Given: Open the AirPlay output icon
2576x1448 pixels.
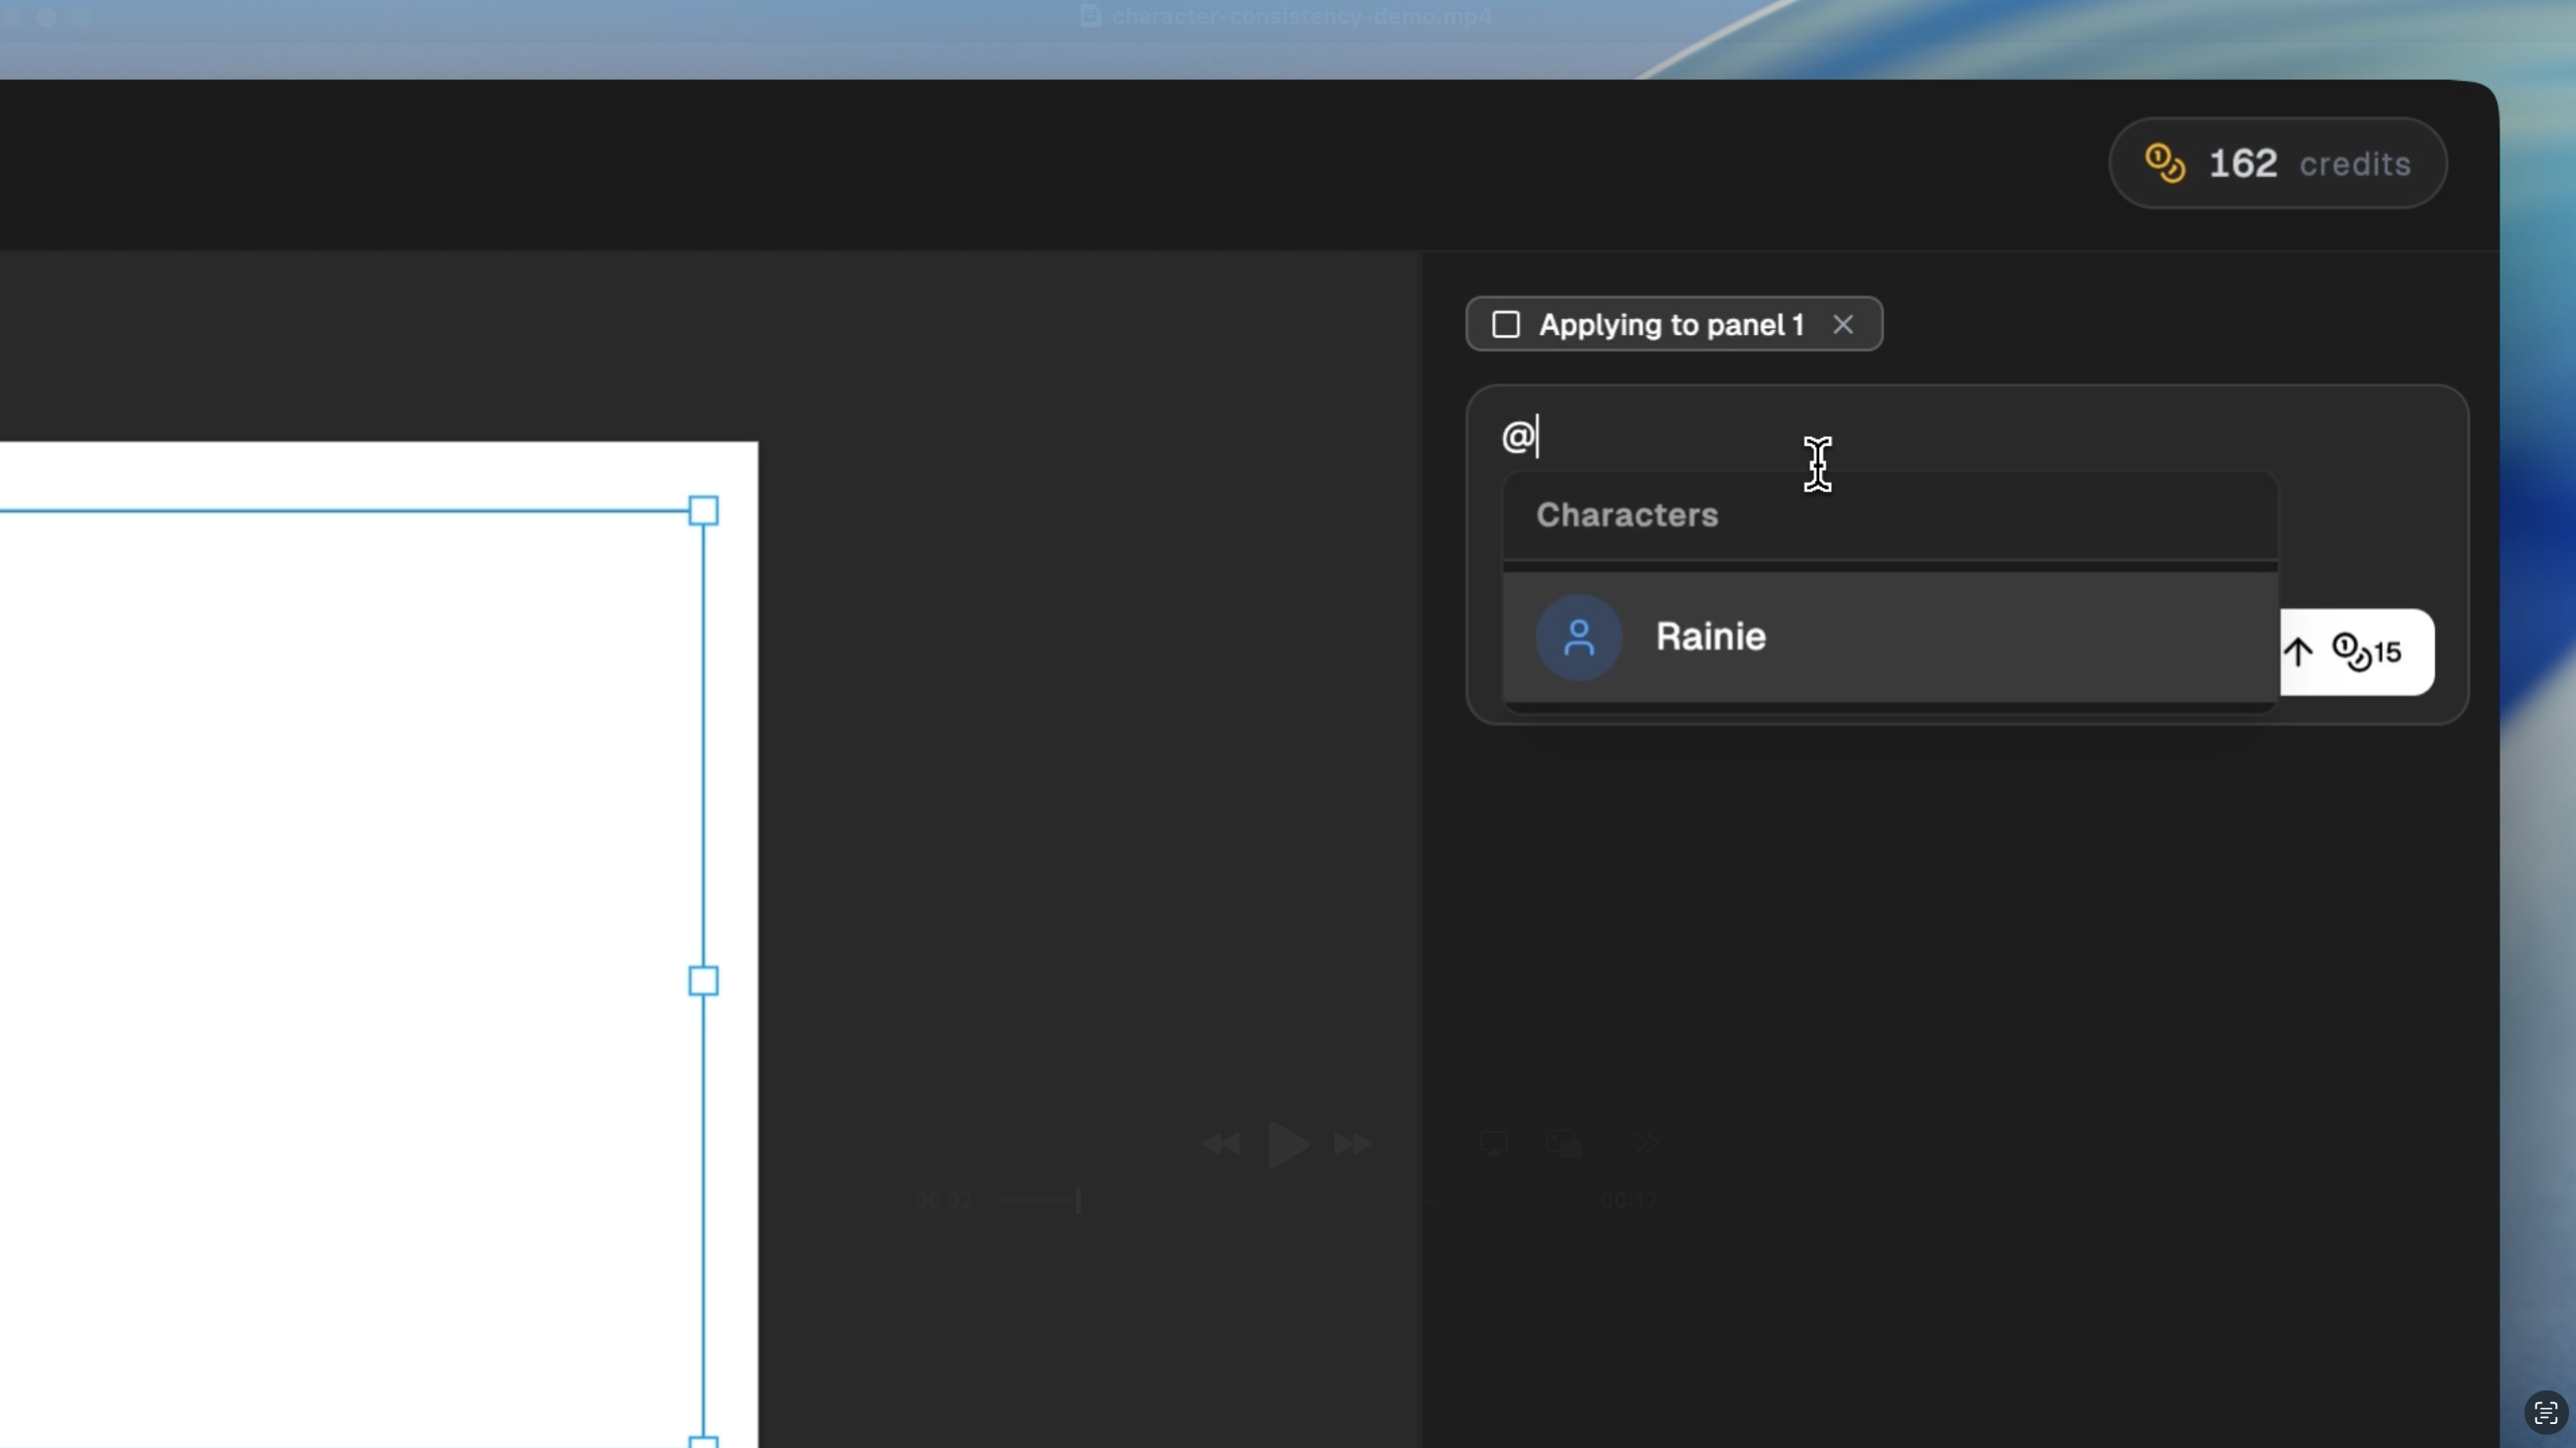Looking at the screenshot, I should 1493,1143.
